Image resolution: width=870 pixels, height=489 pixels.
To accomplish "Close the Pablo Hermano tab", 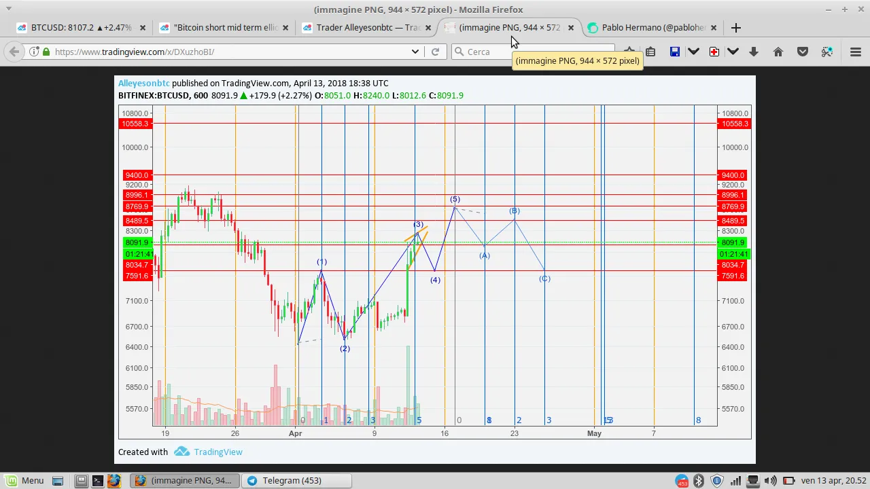I will tap(714, 28).
